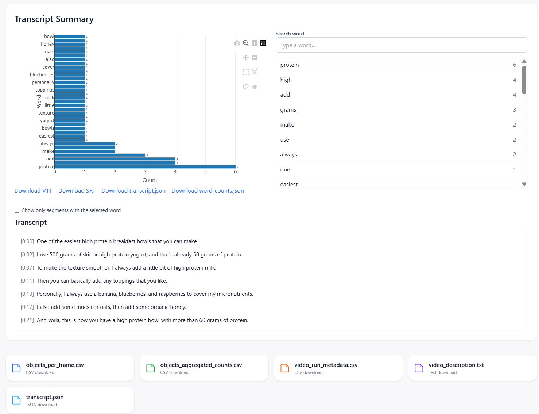Activate the pan arrows tool
The height and width of the screenshot is (414, 539).
click(246, 58)
